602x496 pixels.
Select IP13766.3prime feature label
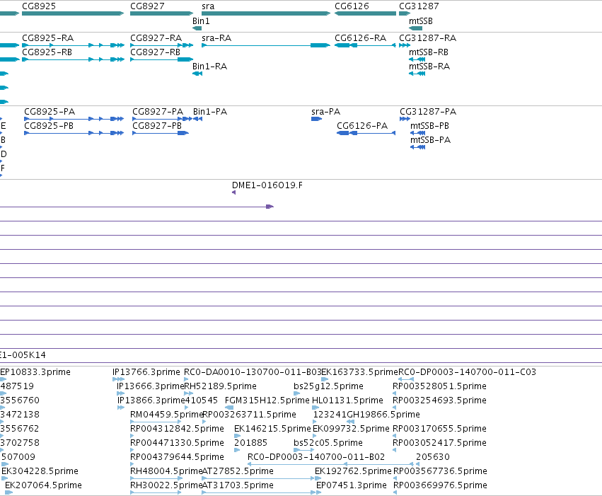[x=146, y=372]
